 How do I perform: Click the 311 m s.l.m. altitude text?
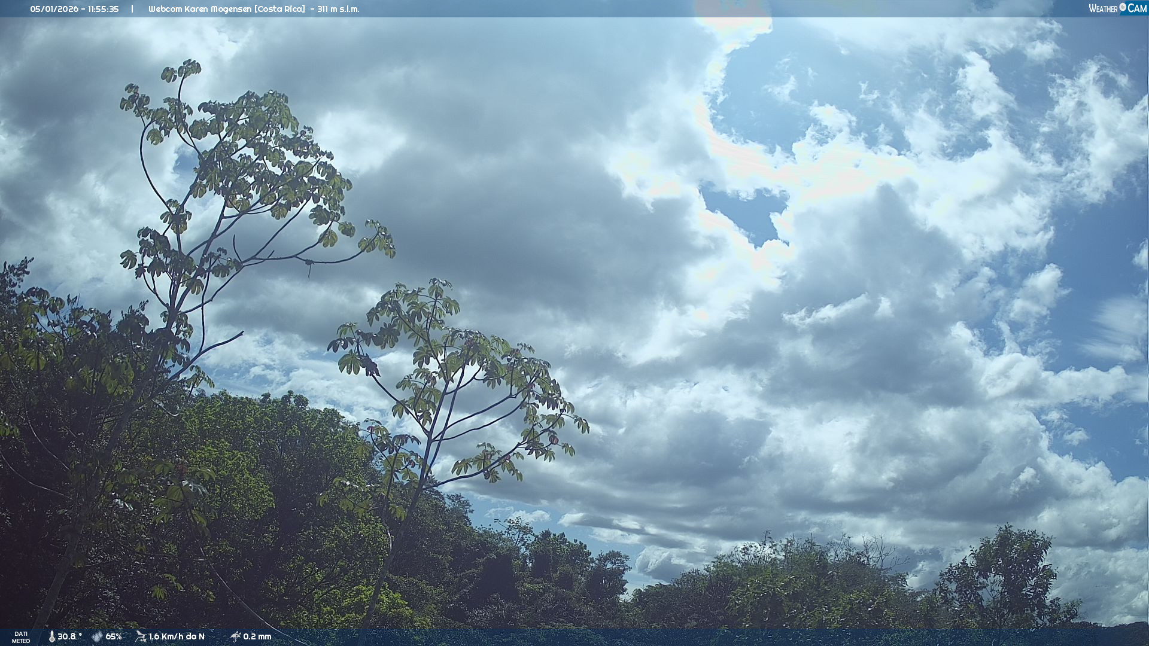[x=338, y=9]
